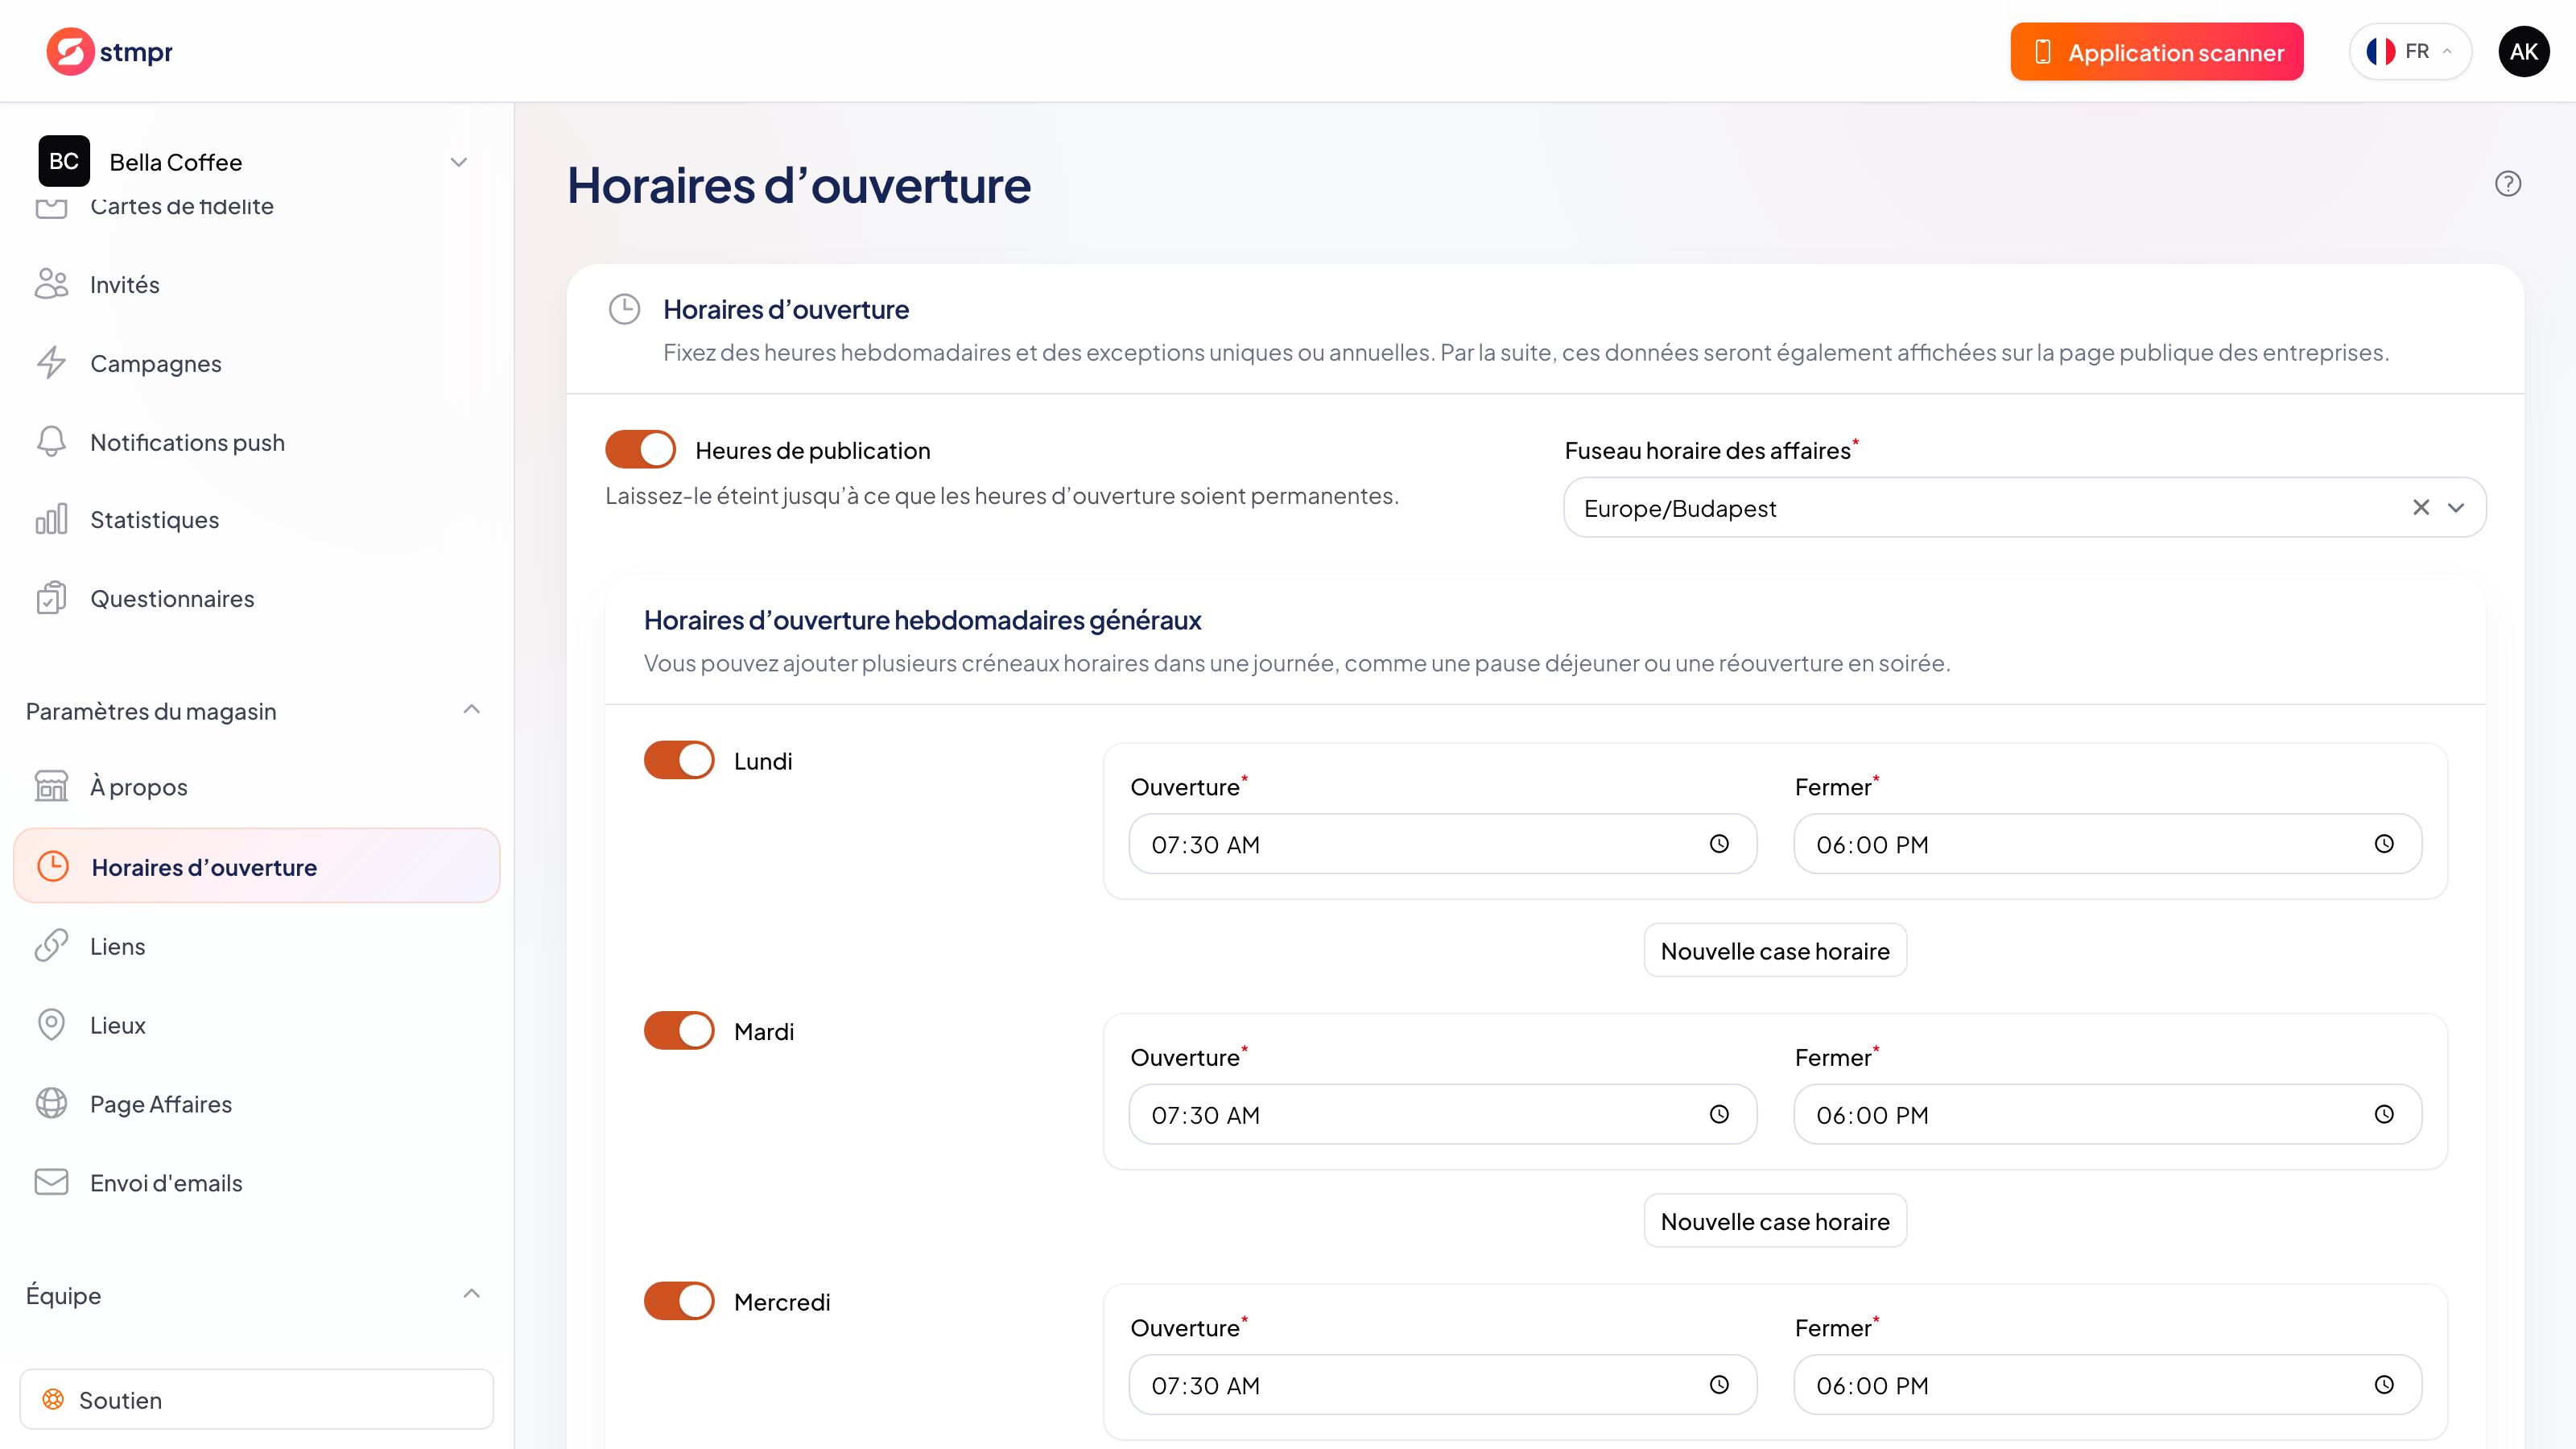Edit Mardi closing time 06:00 PM
Image resolution: width=2576 pixels, height=1449 pixels.
(x=2108, y=1114)
